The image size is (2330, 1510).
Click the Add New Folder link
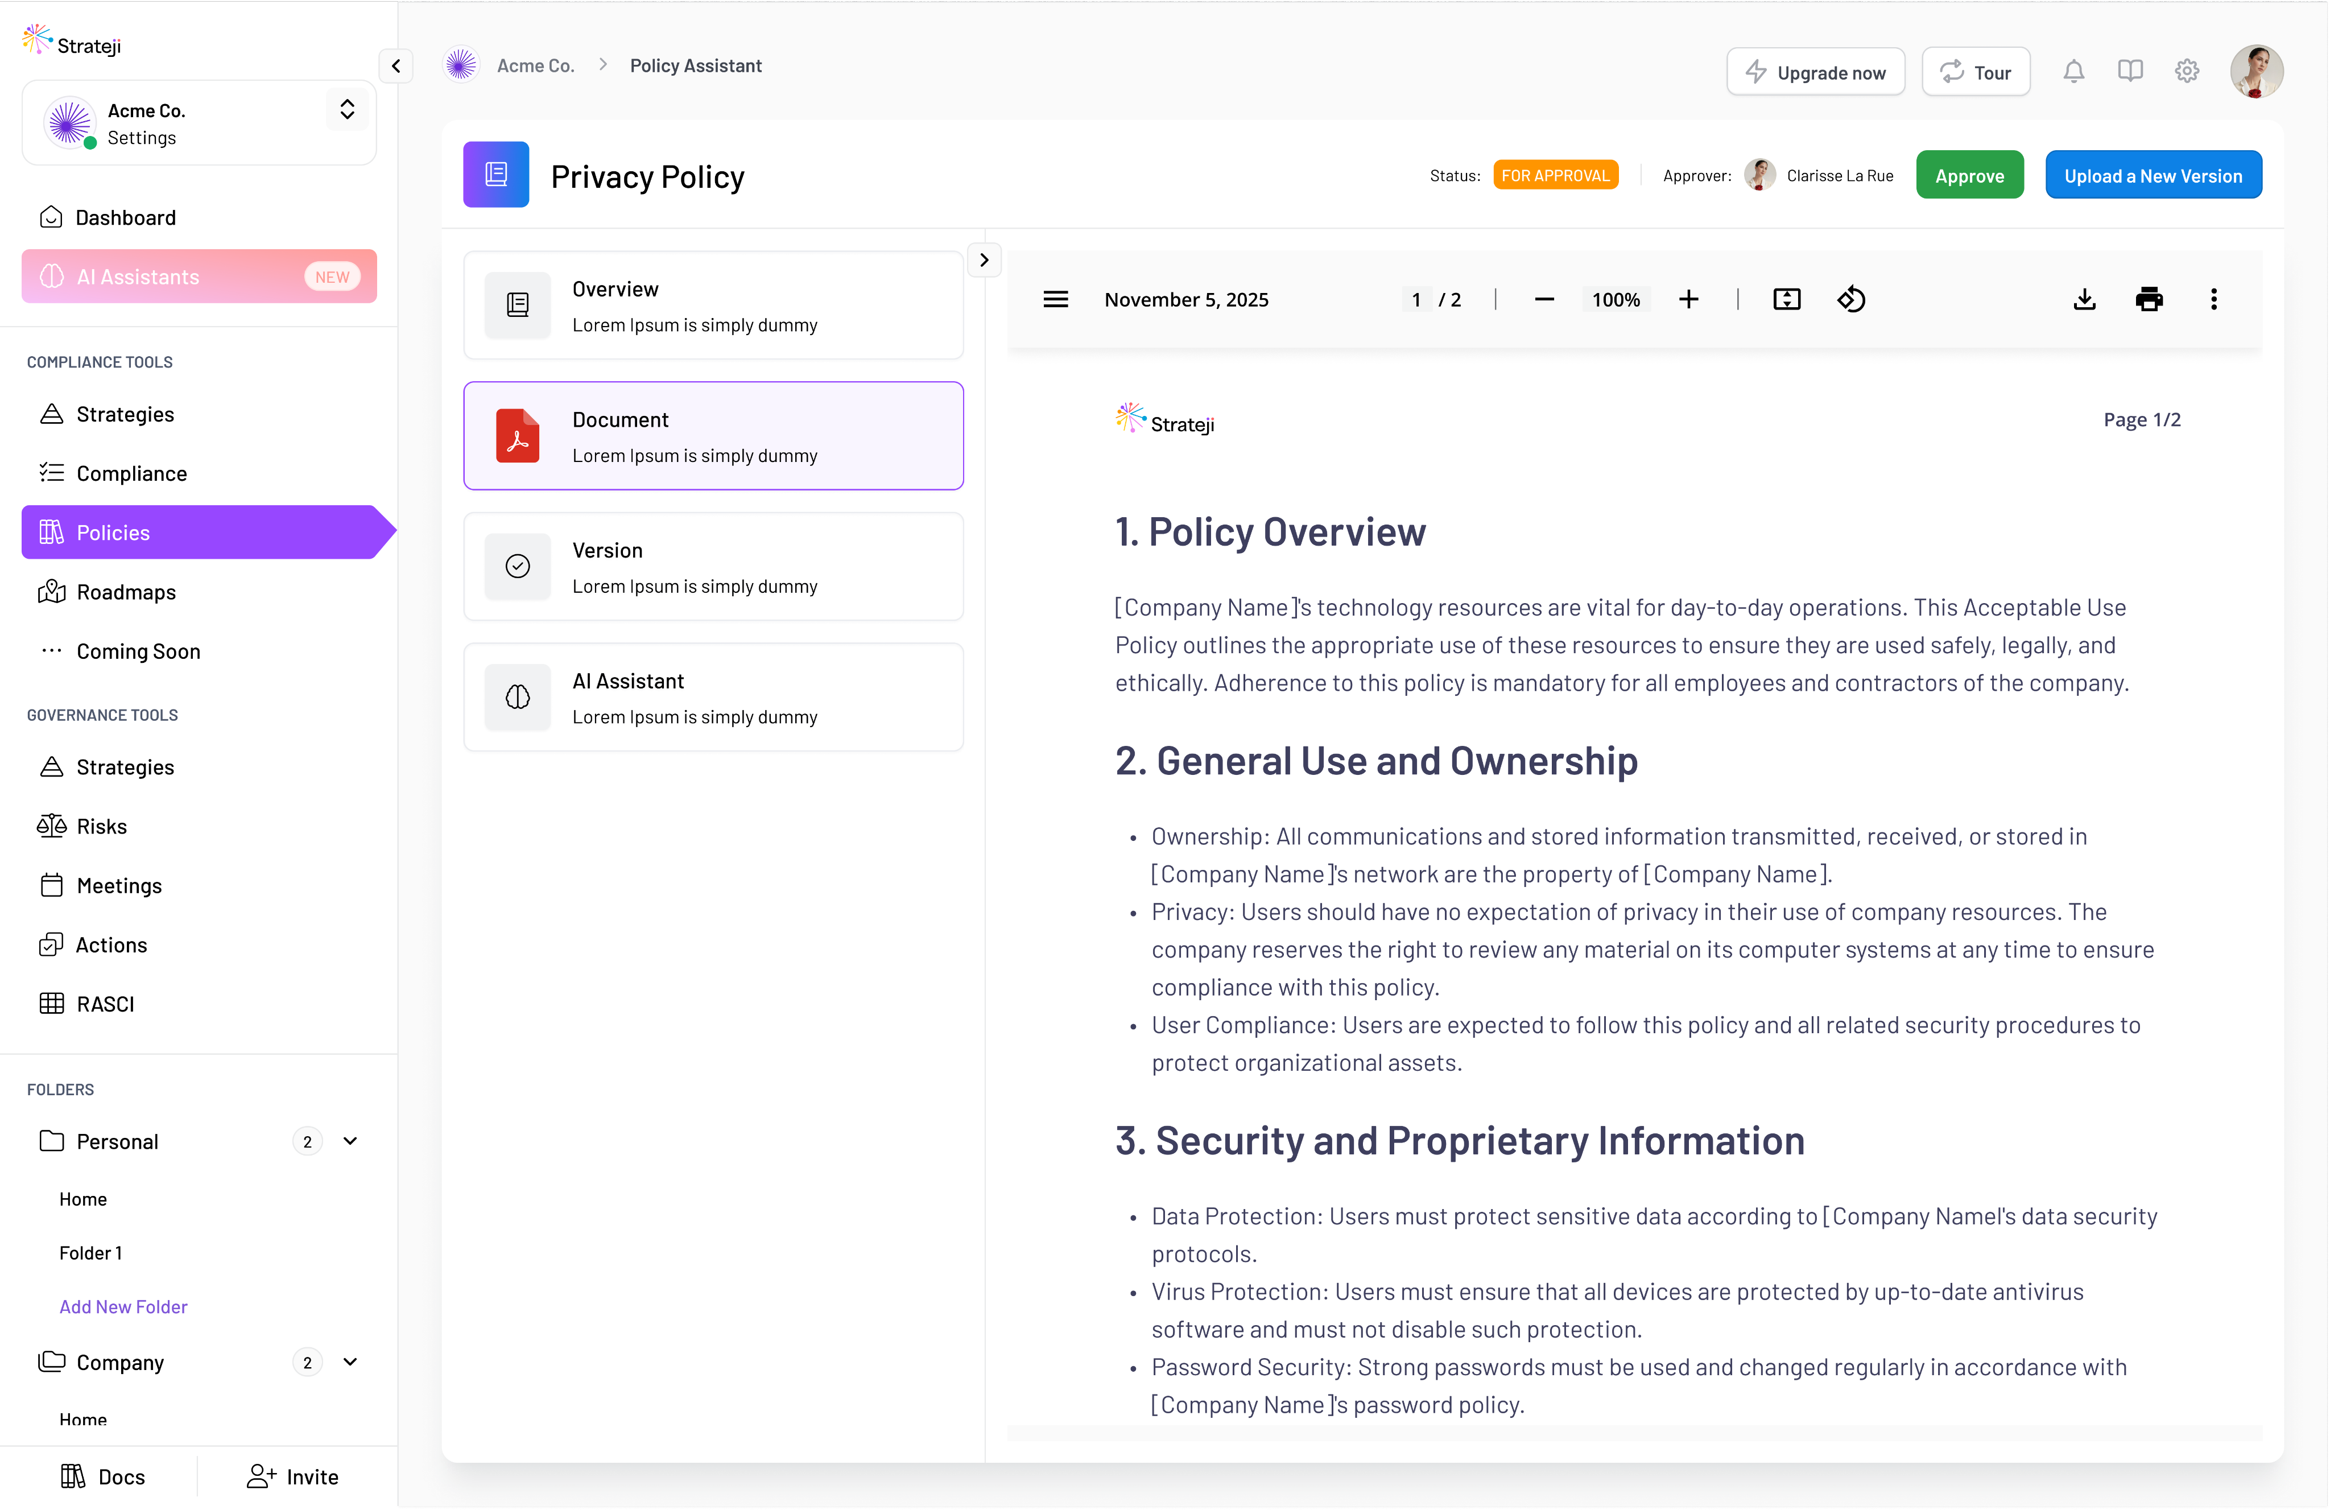(123, 1306)
